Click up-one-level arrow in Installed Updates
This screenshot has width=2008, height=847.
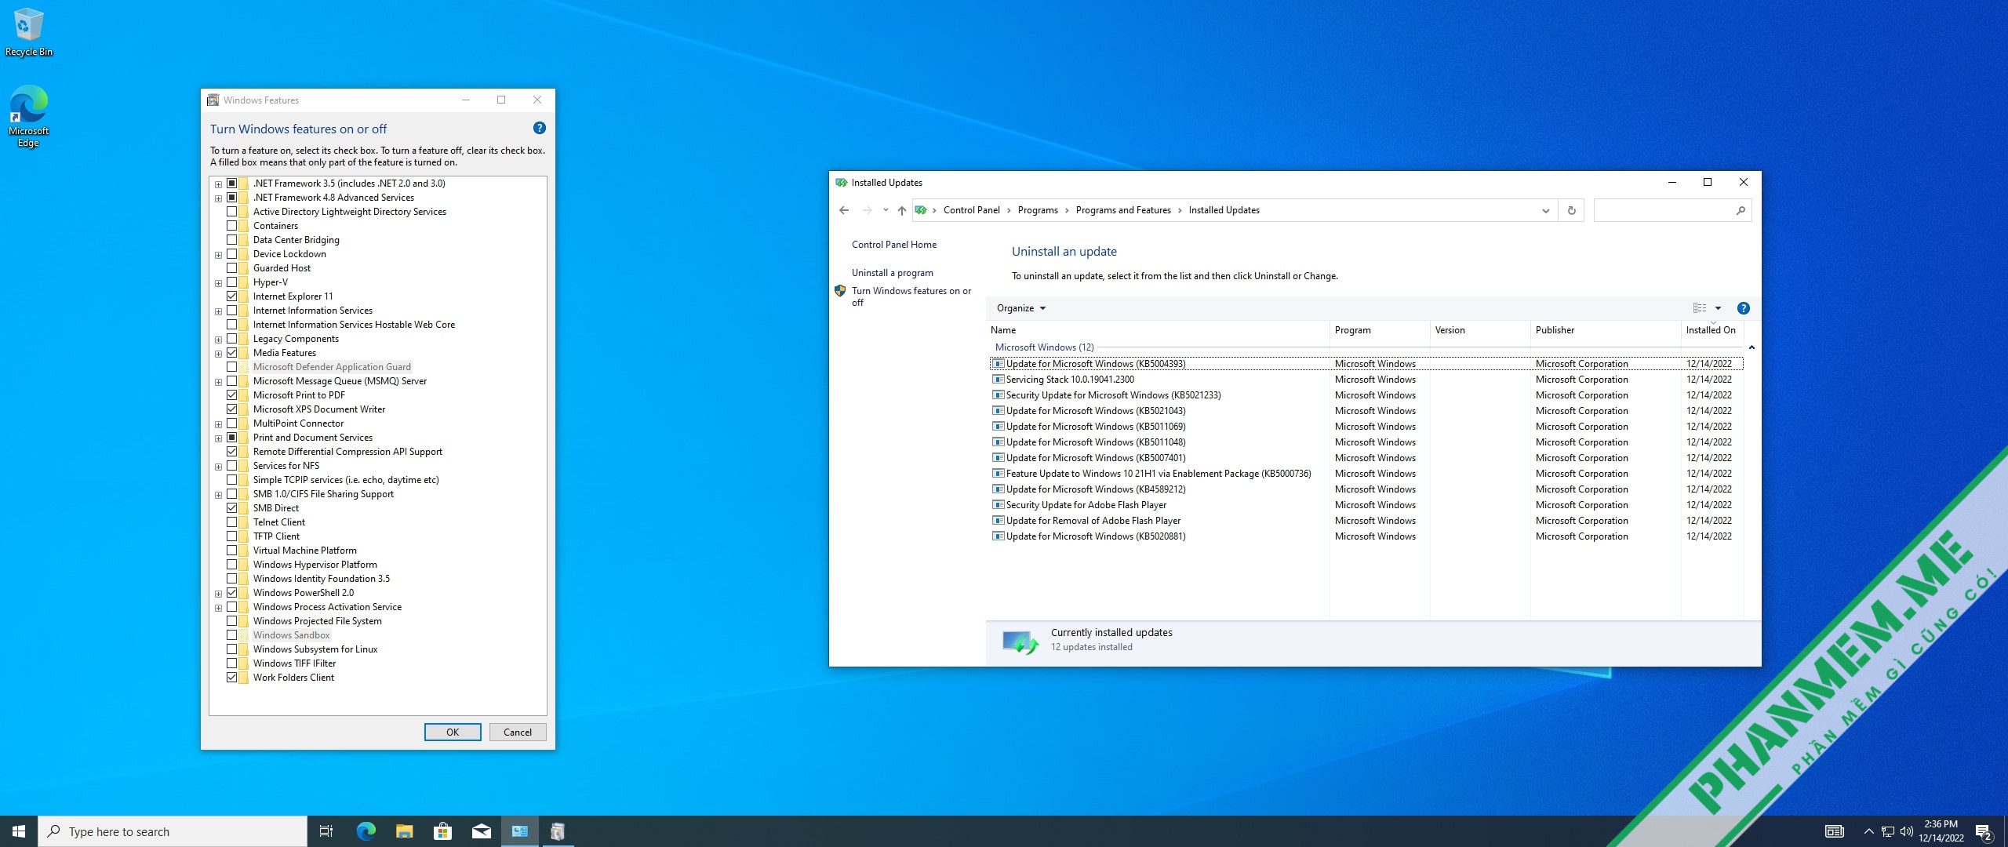[902, 210]
